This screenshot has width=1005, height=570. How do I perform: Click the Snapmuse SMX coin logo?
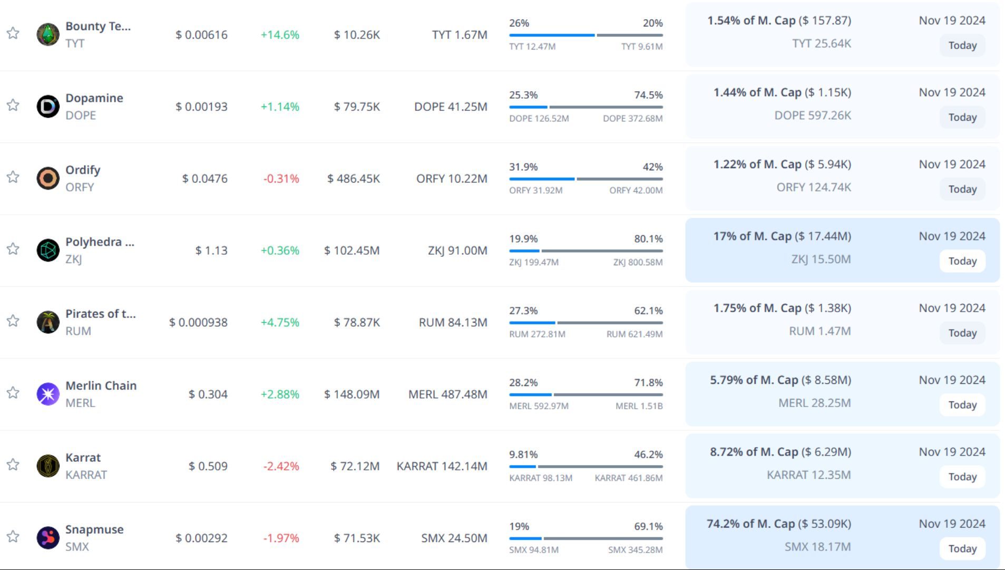(x=48, y=538)
